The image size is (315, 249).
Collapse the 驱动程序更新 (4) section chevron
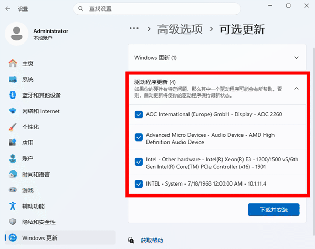pos(296,89)
